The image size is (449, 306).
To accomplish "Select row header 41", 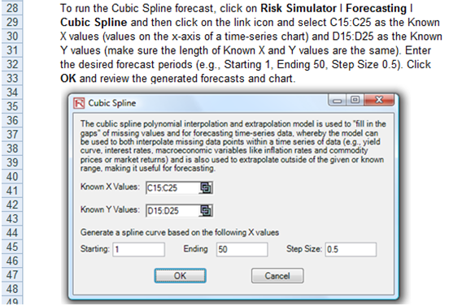I will 12,190.
